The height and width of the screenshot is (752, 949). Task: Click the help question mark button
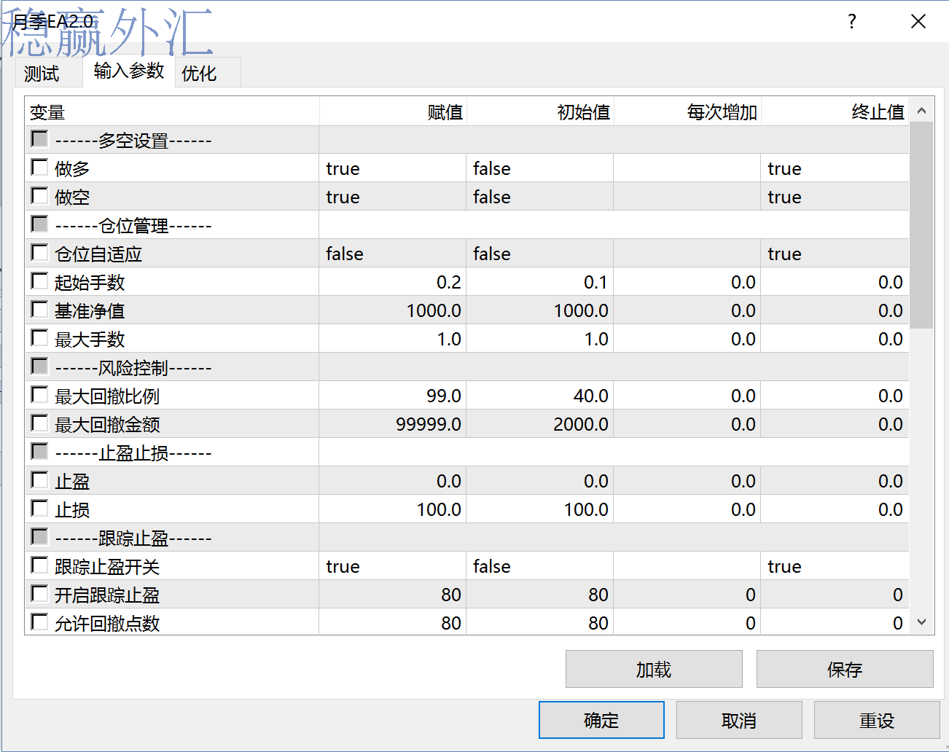point(851,21)
